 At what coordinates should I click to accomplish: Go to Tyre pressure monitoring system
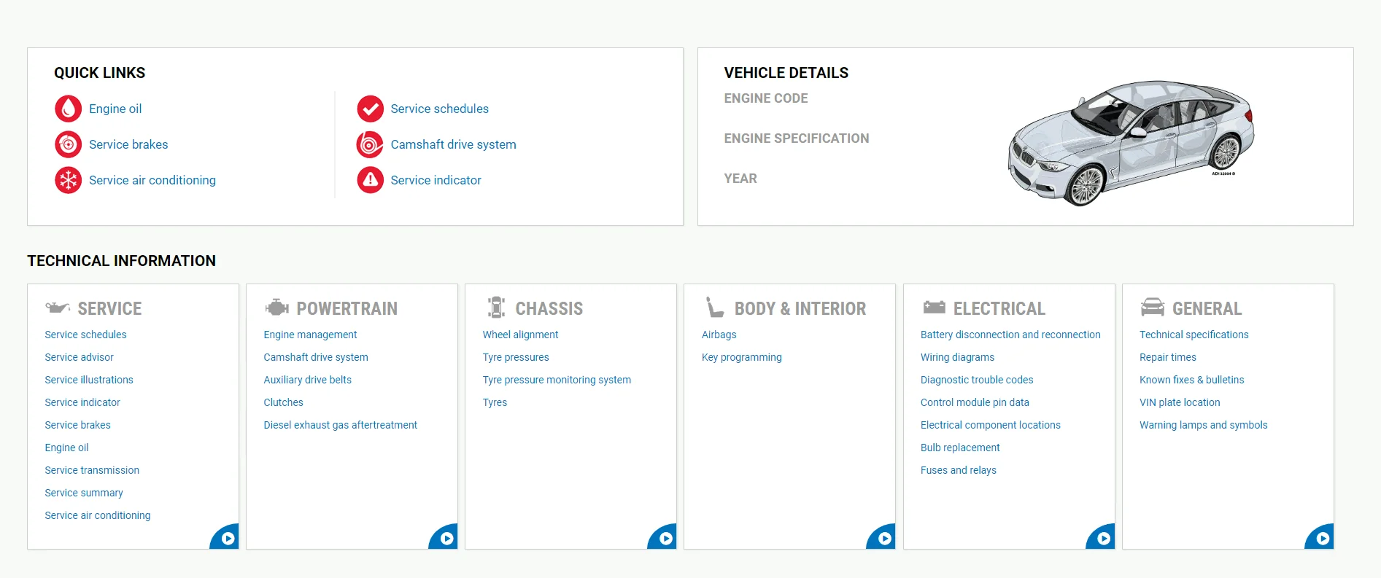pos(557,380)
